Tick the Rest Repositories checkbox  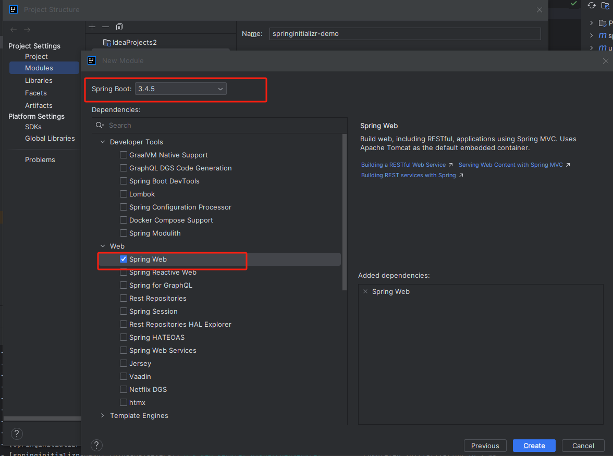coord(124,298)
